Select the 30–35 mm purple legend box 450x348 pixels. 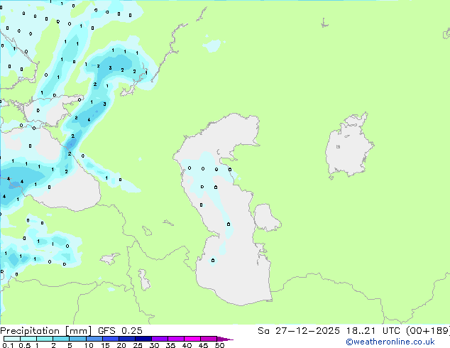click(160, 339)
